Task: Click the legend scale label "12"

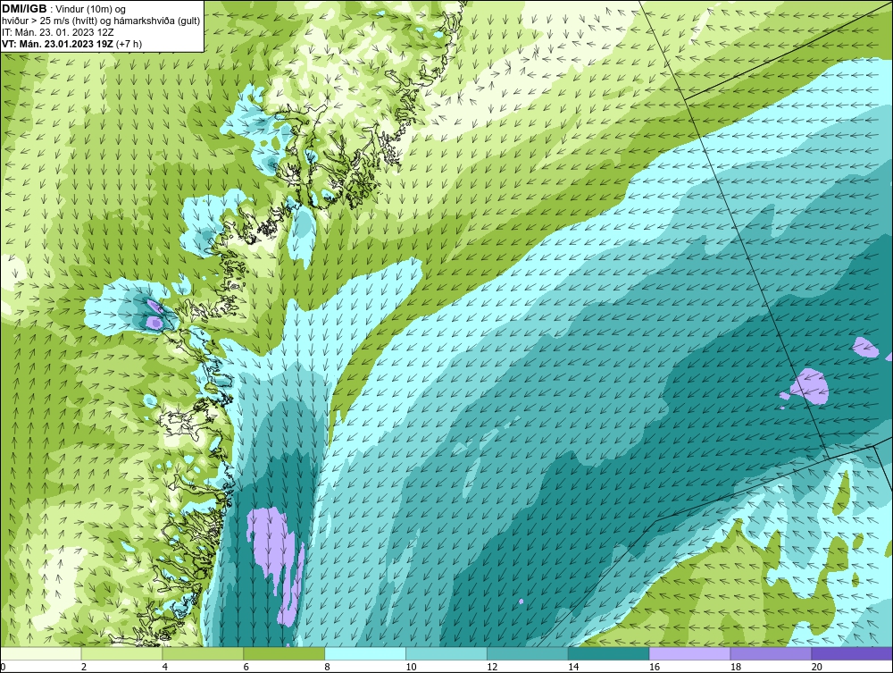Action: (x=492, y=667)
